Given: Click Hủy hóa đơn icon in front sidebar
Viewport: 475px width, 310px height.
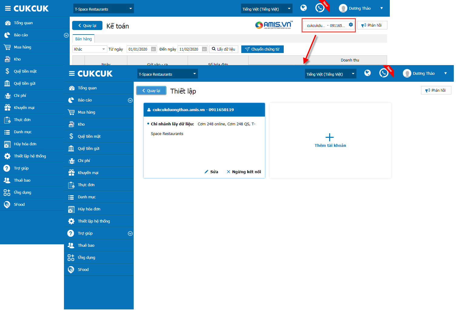Looking at the screenshot, I should [x=71, y=209].
